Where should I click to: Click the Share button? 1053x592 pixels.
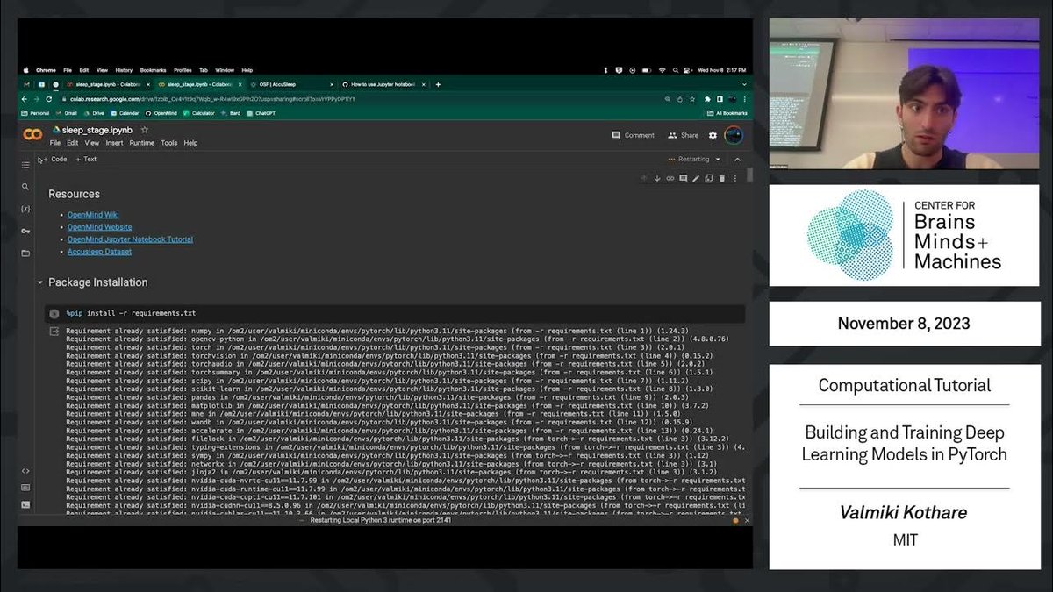(683, 135)
